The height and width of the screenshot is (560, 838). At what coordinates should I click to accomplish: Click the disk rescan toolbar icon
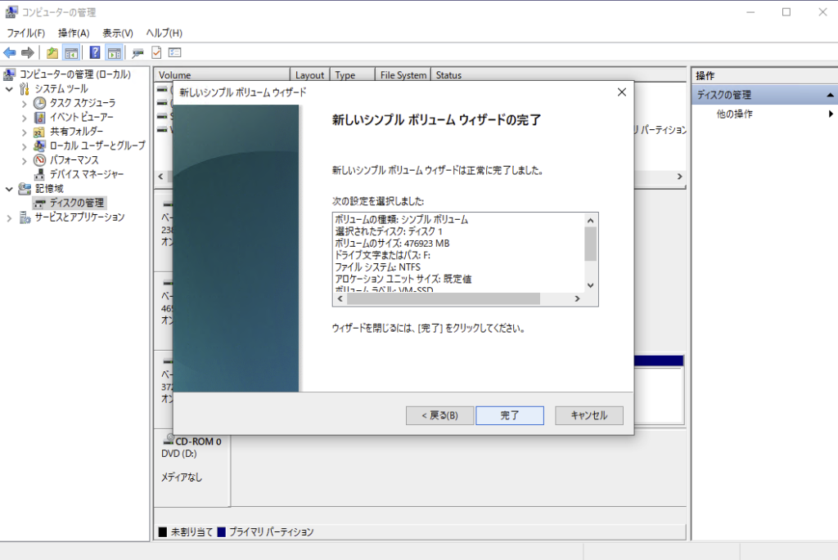[137, 53]
